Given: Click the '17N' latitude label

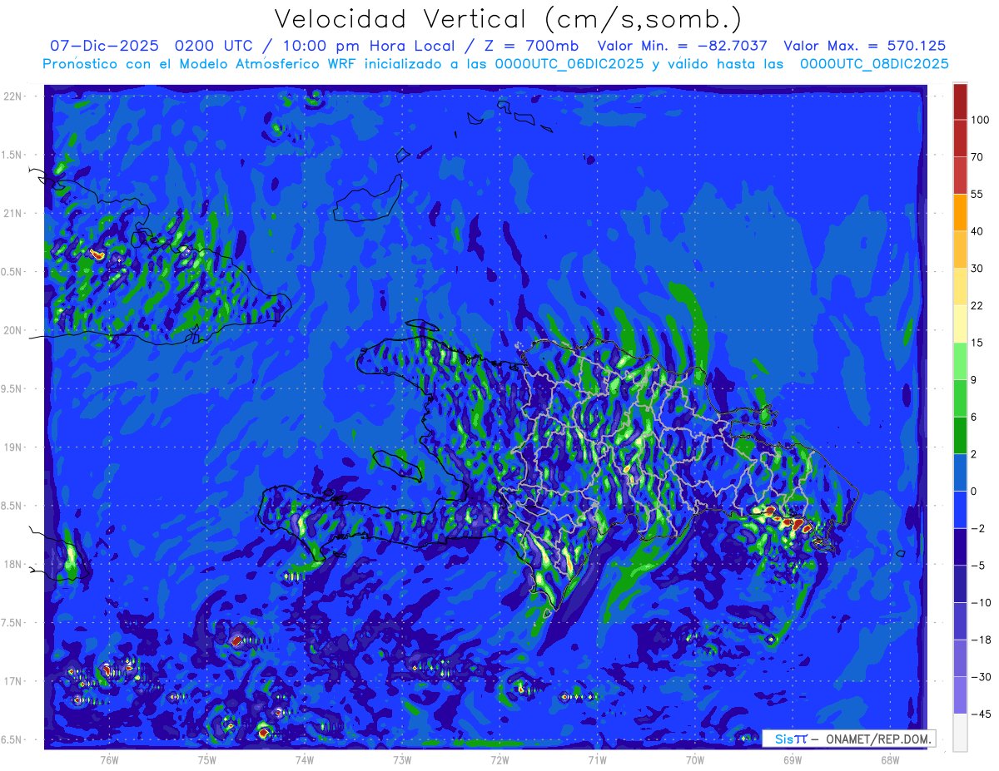Looking at the screenshot, I should (12, 681).
